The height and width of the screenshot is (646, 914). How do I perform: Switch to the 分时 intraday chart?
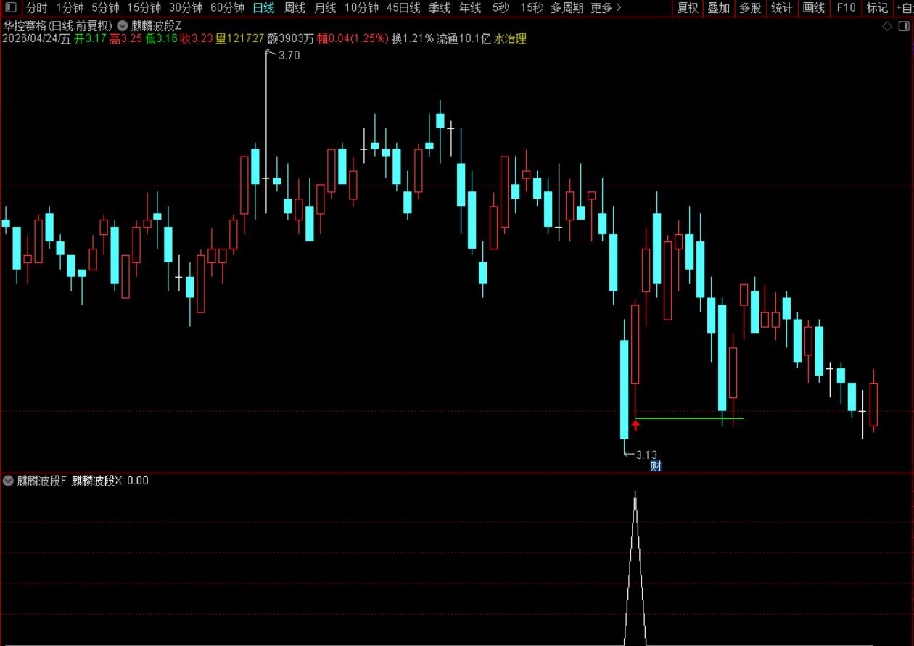(x=37, y=8)
